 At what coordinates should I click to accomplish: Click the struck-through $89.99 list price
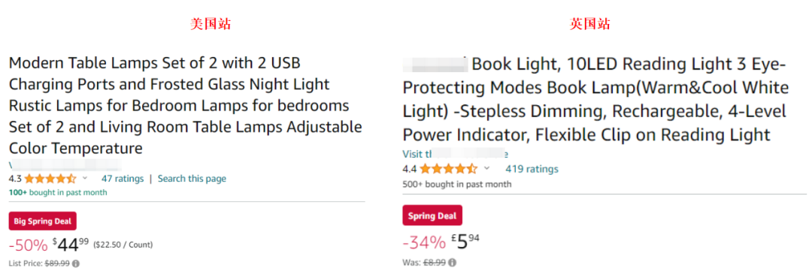click(x=57, y=263)
